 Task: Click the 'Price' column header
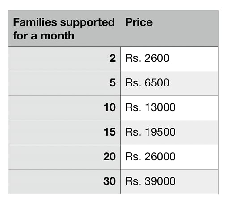[x=170, y=29]
